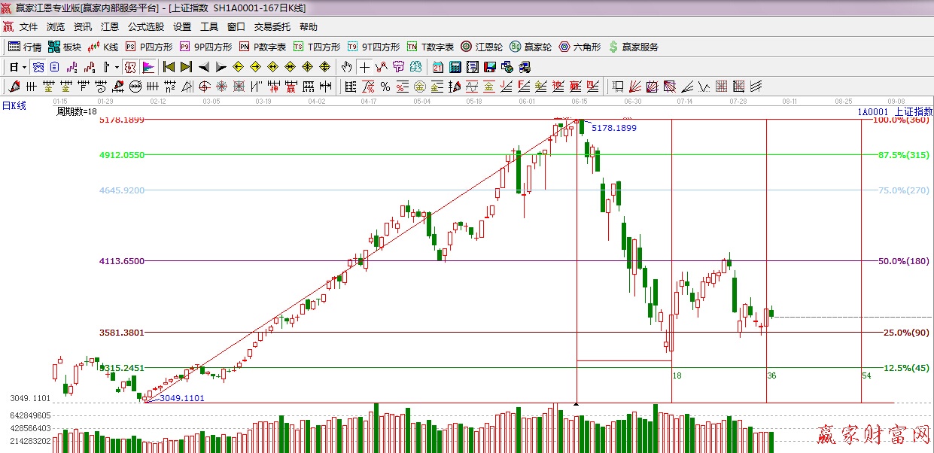Click the cycle line marker labeled 36

tap(771, 375)
